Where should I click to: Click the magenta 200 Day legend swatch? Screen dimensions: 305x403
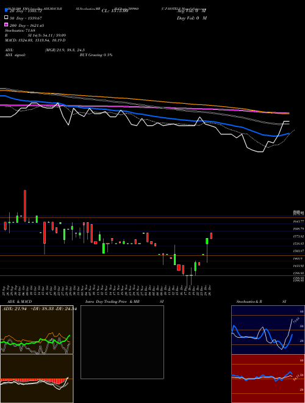[x=6, y=24]
